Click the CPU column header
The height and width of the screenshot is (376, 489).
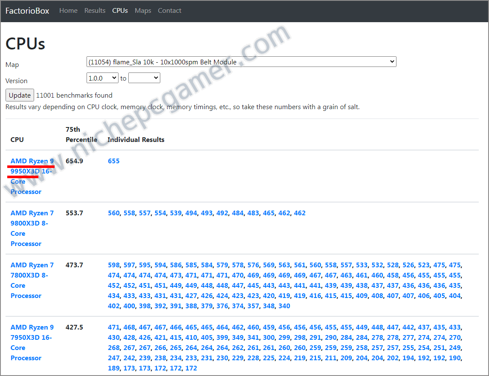pos(17,140)
